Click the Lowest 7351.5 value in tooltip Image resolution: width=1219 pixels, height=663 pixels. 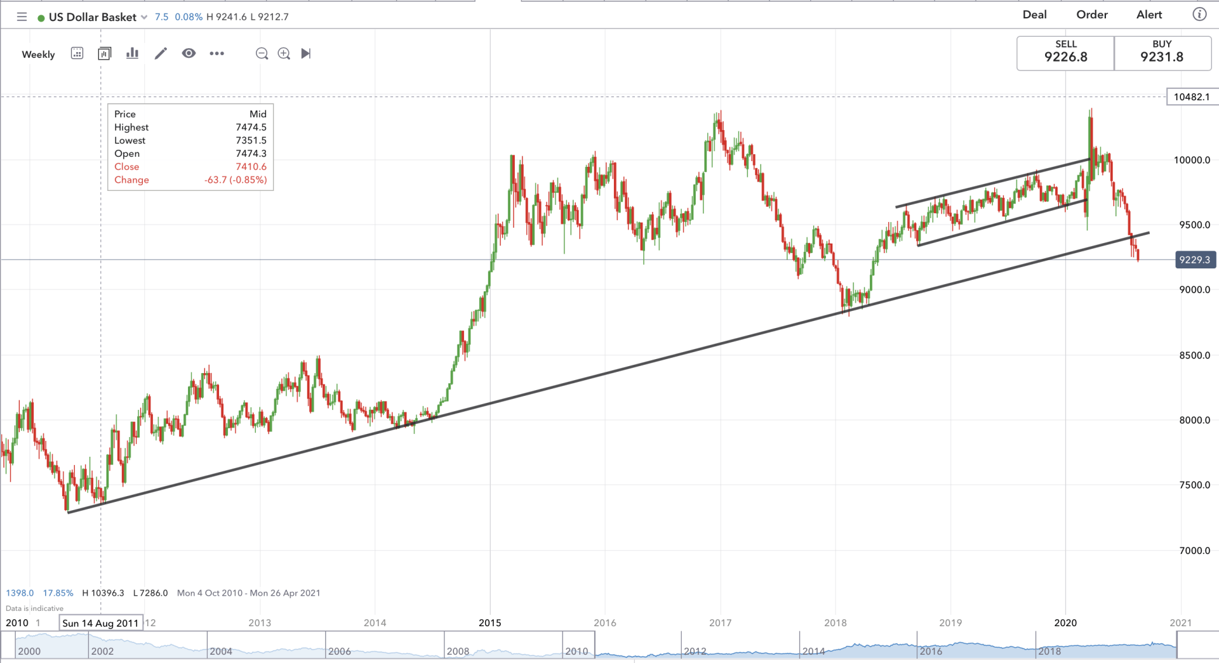click(251, 141)
